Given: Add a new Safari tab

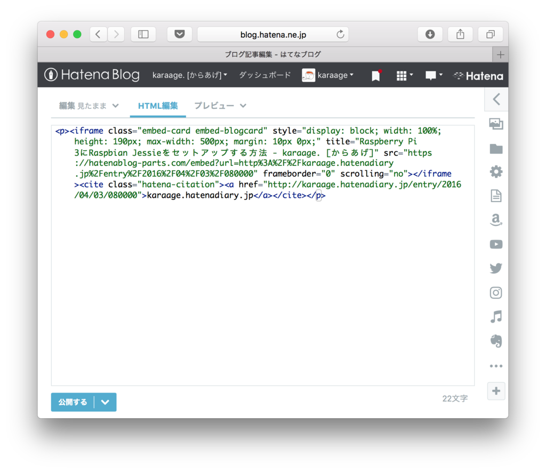Looking at the screenshot, I should pyautogui.click(x=500, y=55).
